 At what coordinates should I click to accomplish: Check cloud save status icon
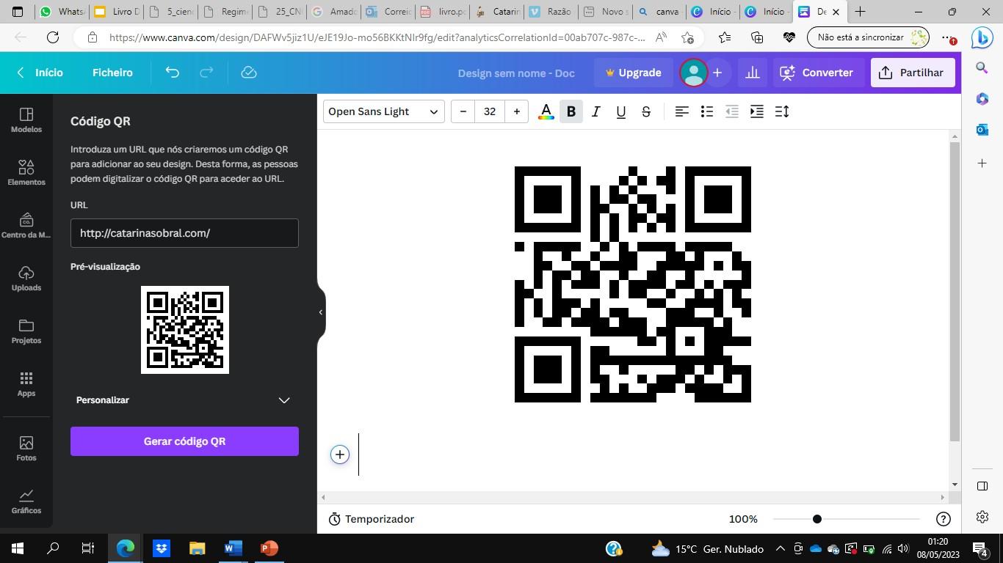pyautogui.click(x=249, y=73)
